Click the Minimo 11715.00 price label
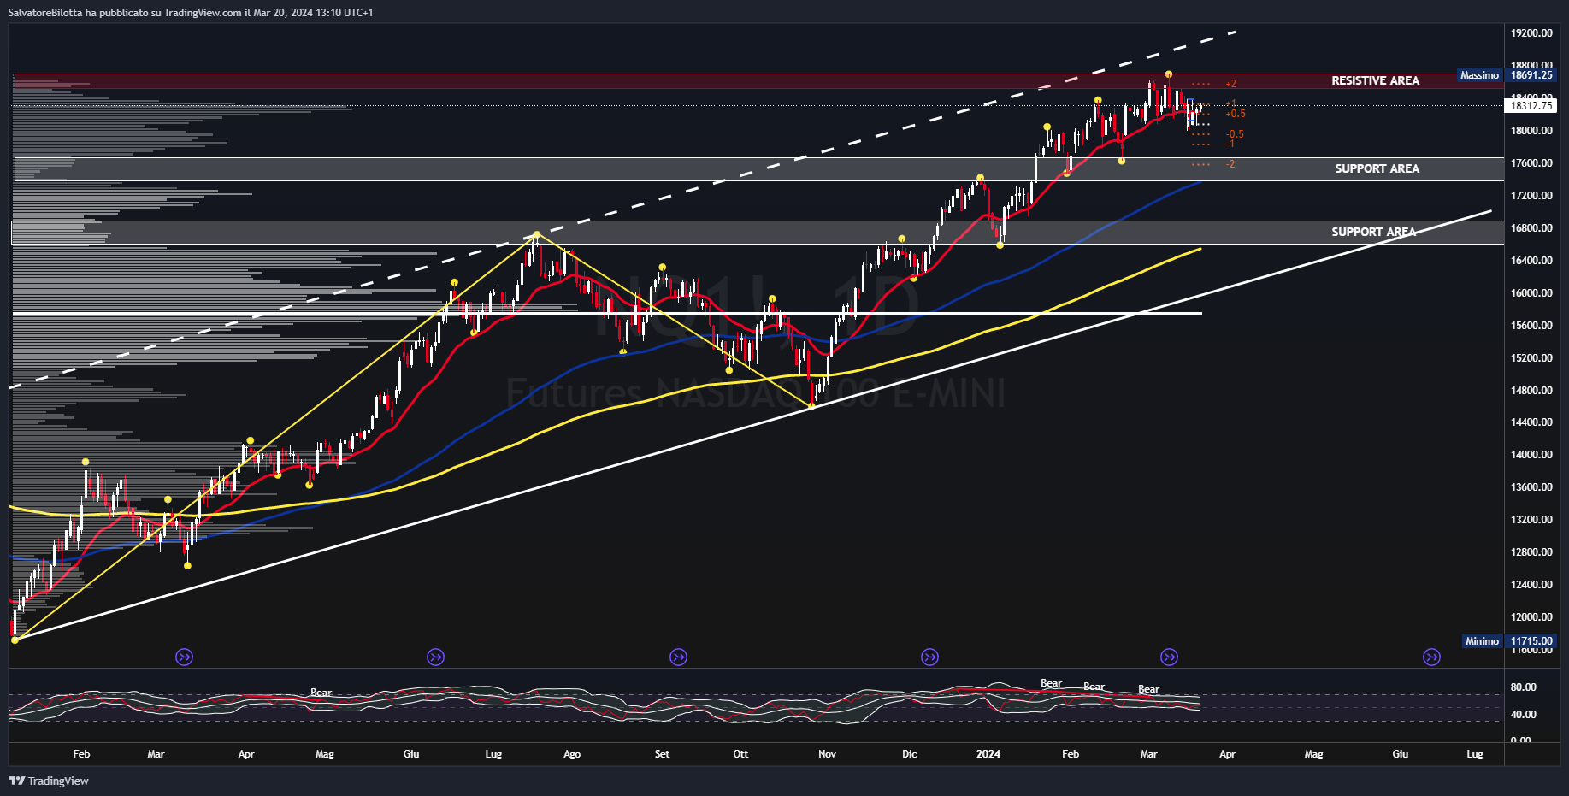The height and width of the screenshot is (796, 1569). (1509, 640)
